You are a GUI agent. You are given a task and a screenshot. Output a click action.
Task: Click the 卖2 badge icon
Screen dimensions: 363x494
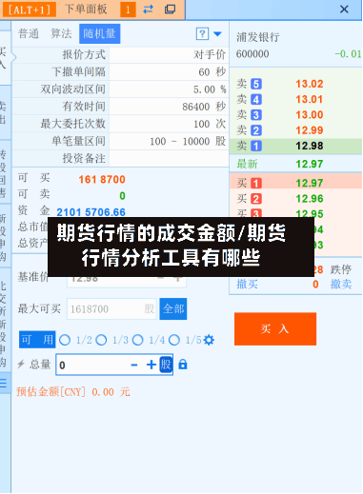pyautogui.click(x=256, y=130)
